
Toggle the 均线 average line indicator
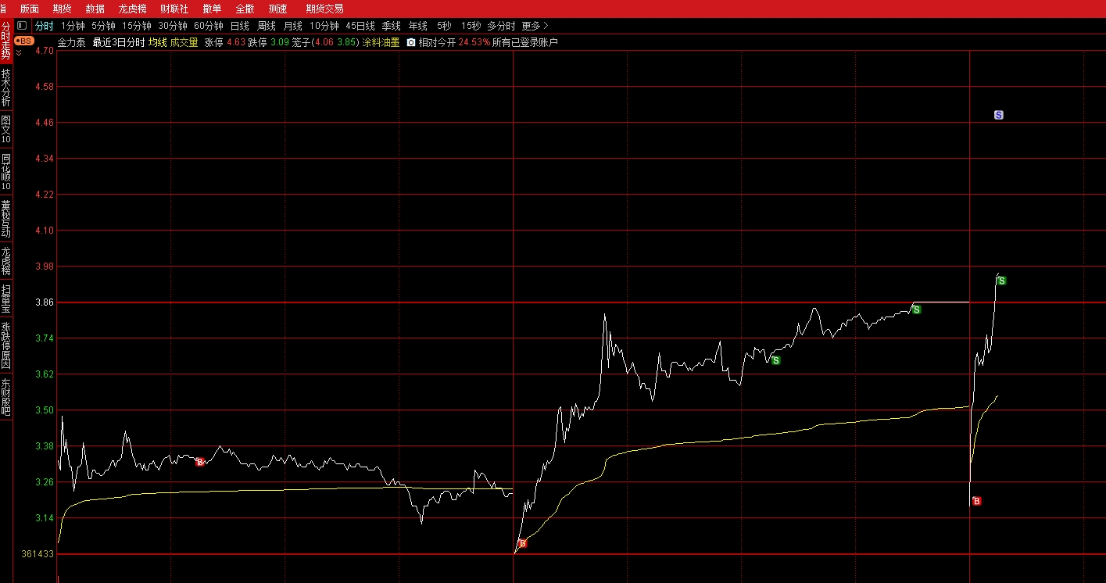(x=158, y=42)
